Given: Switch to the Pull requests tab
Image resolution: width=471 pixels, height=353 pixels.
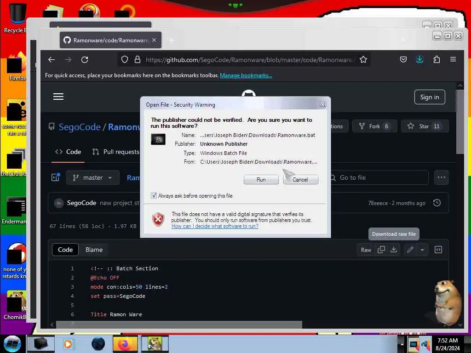Looking at the screenshot, I should tap(116, 152).
